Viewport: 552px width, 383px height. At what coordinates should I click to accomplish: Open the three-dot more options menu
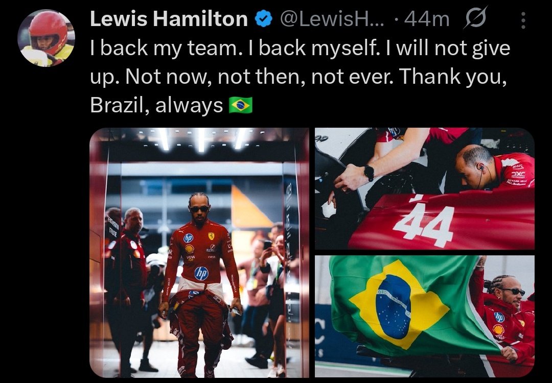(x=523, y=20)
